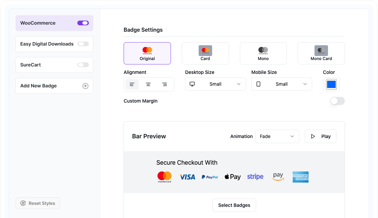Screen dimensions: 378x218
Task: Enable the Easy Digital Downloads toggle
Action: [83, 44]
